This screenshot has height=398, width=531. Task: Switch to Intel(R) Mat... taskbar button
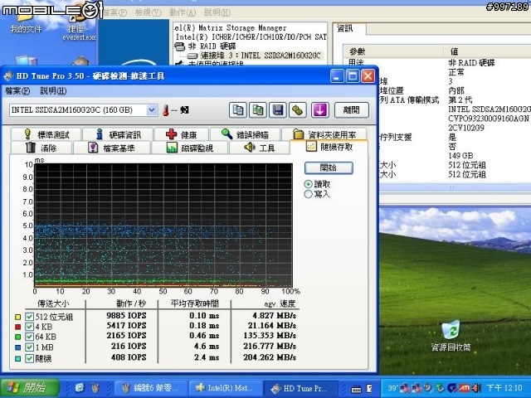tap(226, 388)
